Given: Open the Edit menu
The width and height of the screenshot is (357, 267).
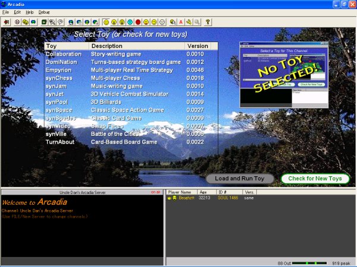Looking at the screenshot, I should point(18,12).
